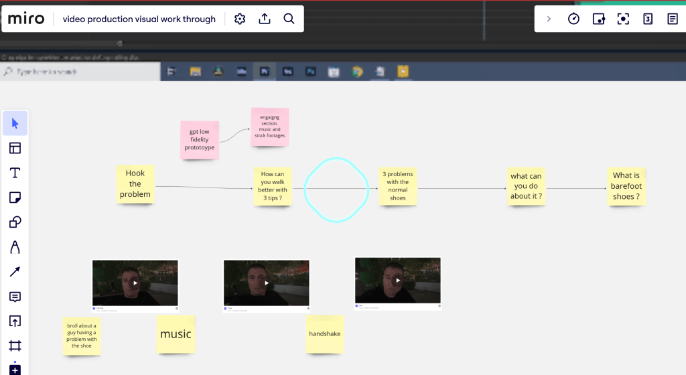The width and height of the screenshot is (686, 375).
Task: Activate the comment tool
Action: [15, 297]
